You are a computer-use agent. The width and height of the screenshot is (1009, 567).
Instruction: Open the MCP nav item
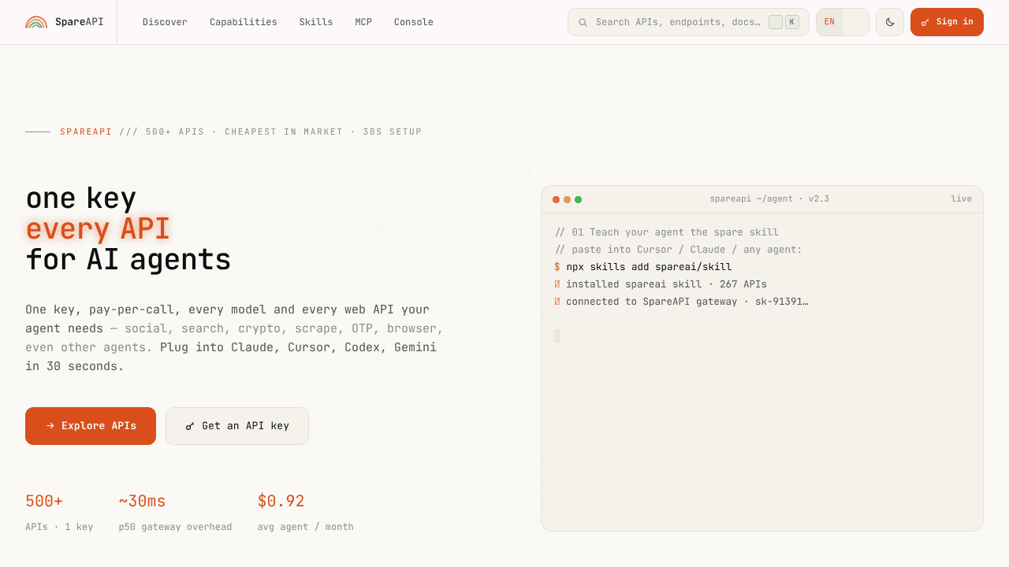click(363, 22)
